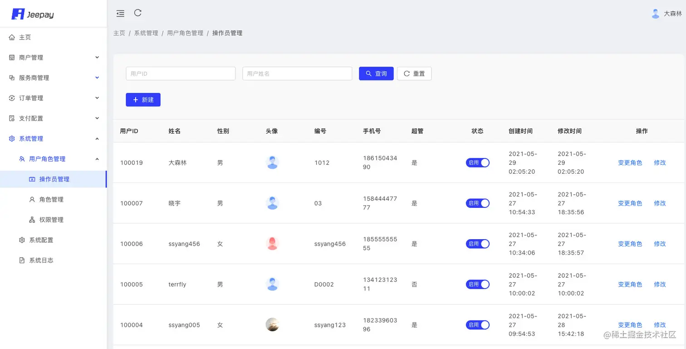Viewport: 686px width, 349px height.
Task: Expand 服务商管理 menu chevron
Action: (97, 78)
